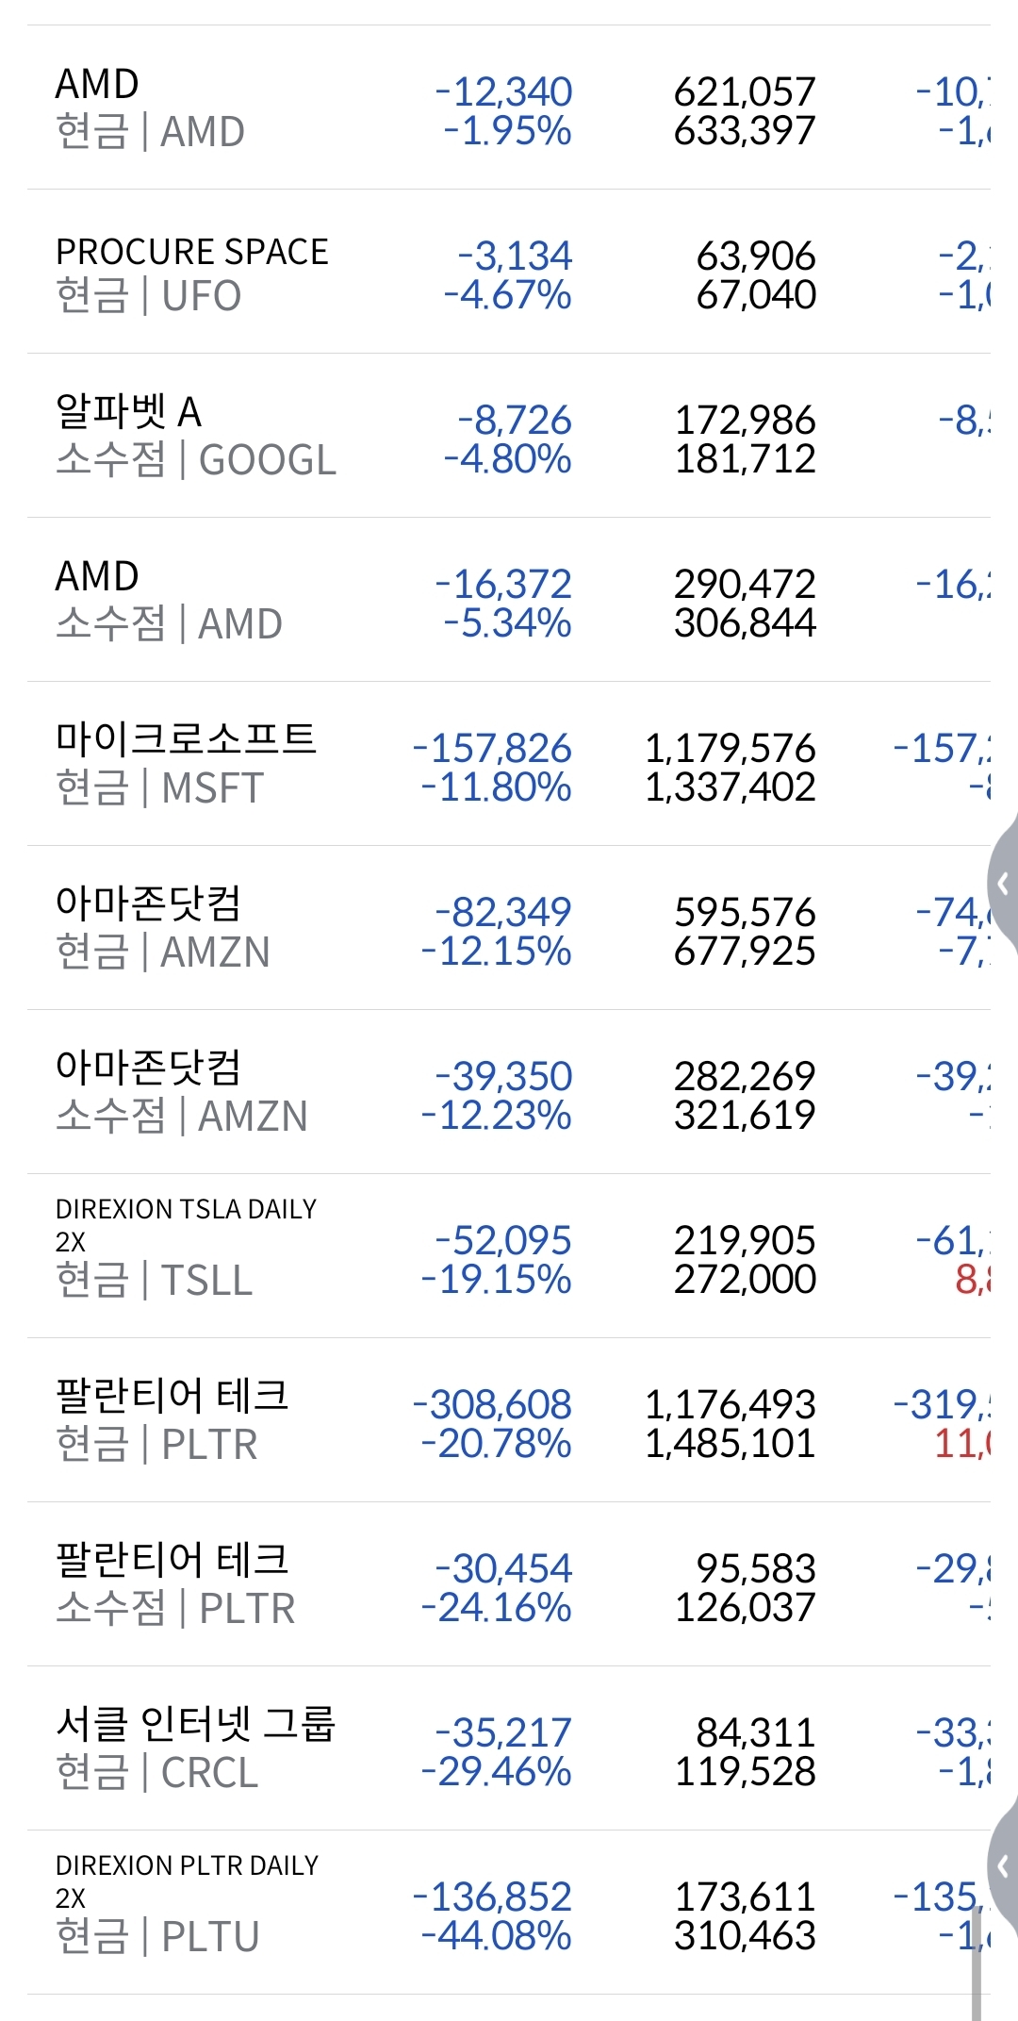Open the 아마존닷컴 현금 AMZN holding
This screenshot has width=1018, height=2021.
(163, 928)
